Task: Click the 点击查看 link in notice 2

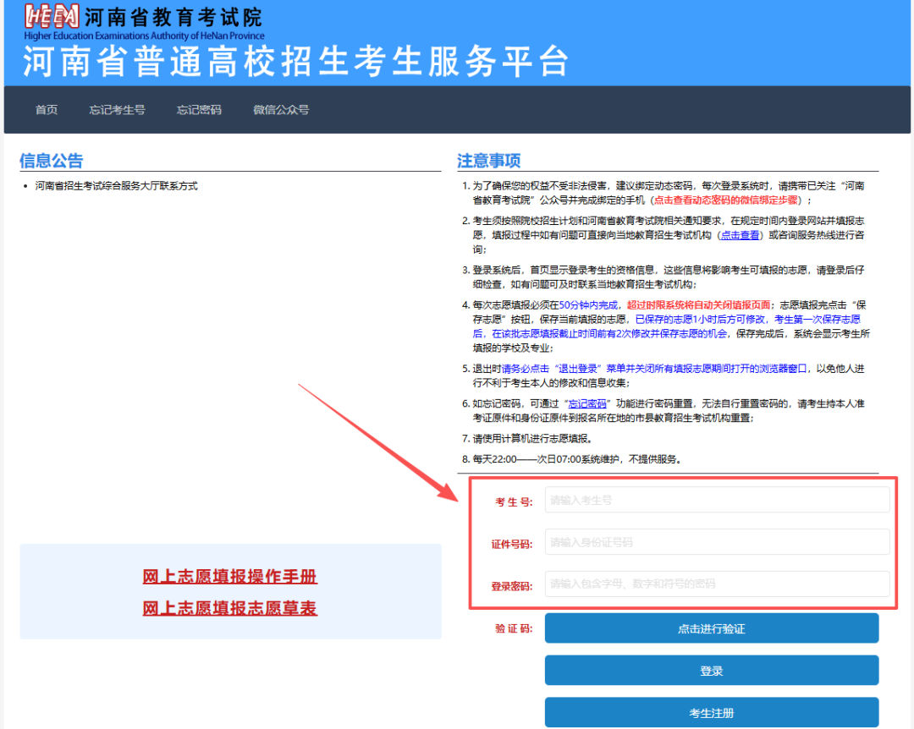Action: click(x=741, y=235)
